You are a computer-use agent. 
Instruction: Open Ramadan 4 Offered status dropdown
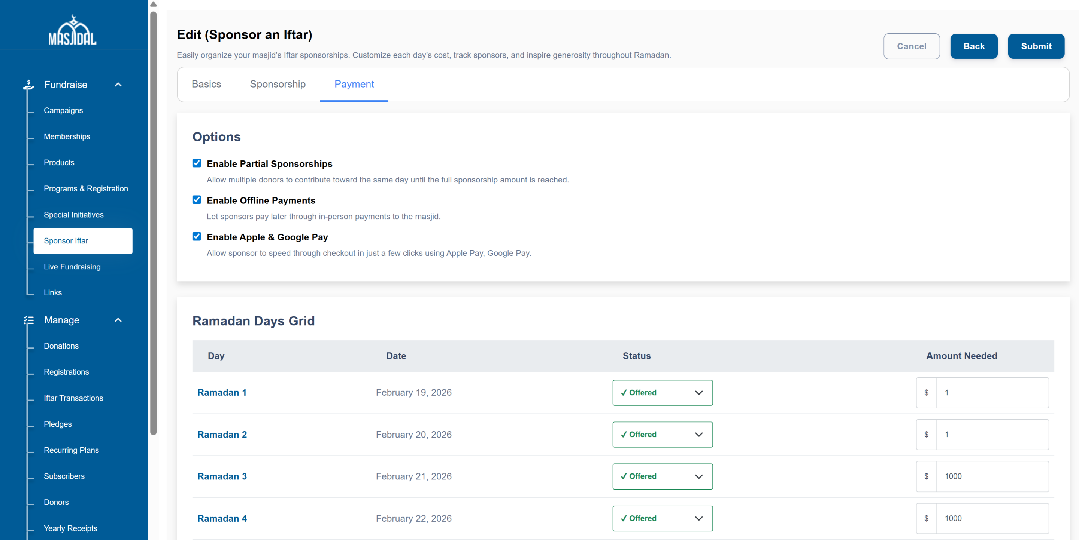point(662,518)
